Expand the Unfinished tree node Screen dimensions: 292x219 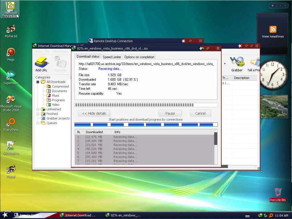tap(38, 109)
